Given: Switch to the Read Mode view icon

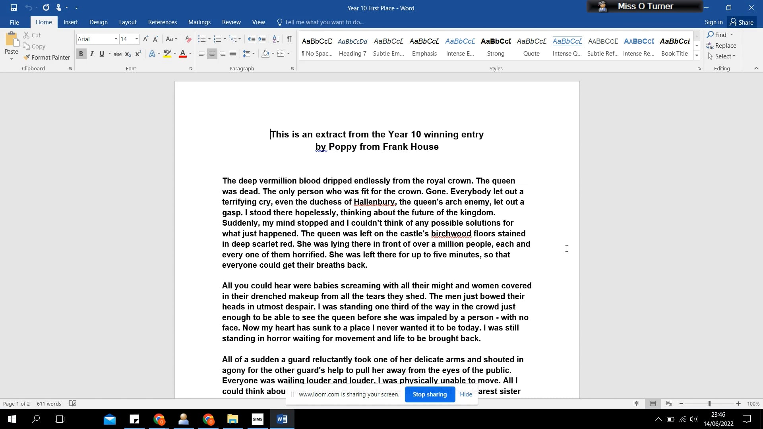Looking at the screenshot, I should coord(636,404).
